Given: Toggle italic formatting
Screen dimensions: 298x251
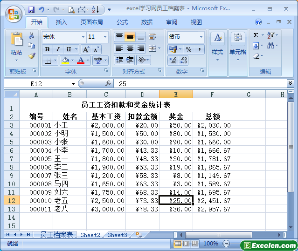Looking at the screenshot, I should 58,49.
